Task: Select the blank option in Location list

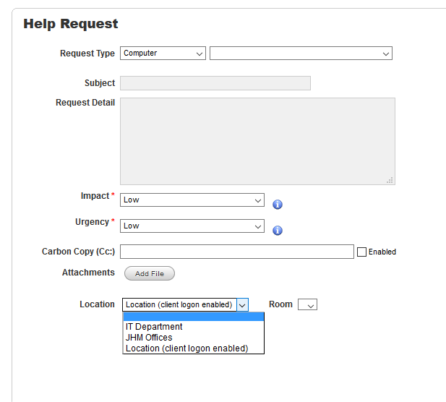Action: click(x=193, y=317)
